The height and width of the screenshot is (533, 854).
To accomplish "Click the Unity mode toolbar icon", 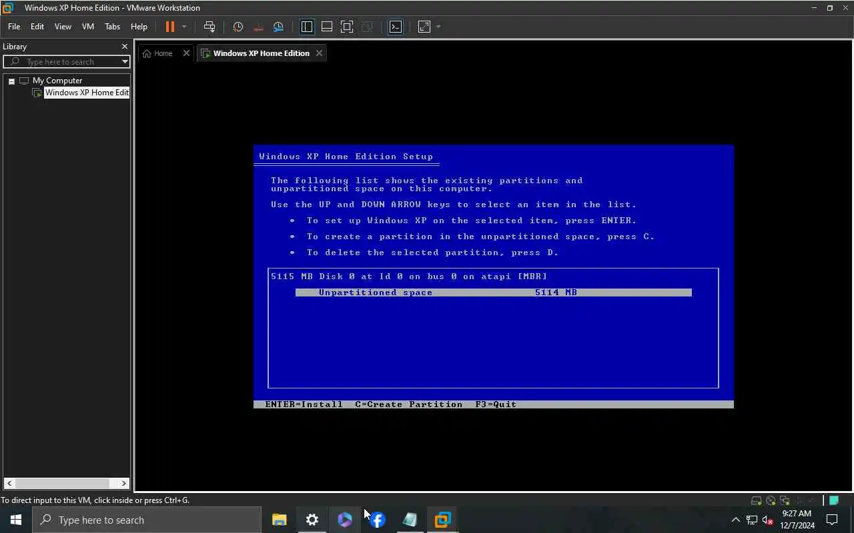I will [x=367, y=27].
